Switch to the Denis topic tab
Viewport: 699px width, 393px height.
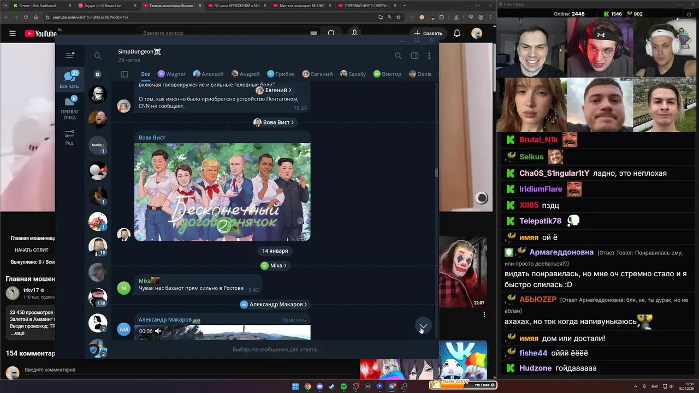point(419,74)
